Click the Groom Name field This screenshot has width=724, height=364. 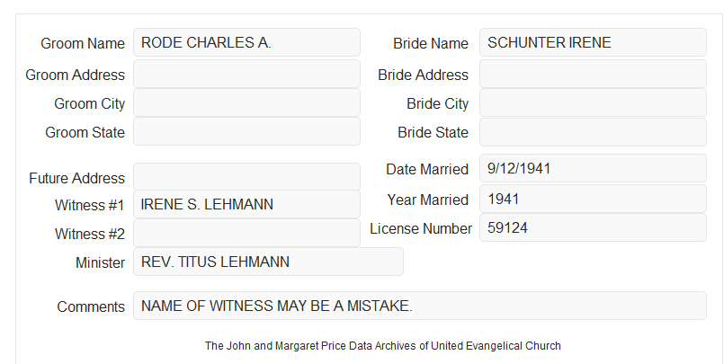(246, 42)
